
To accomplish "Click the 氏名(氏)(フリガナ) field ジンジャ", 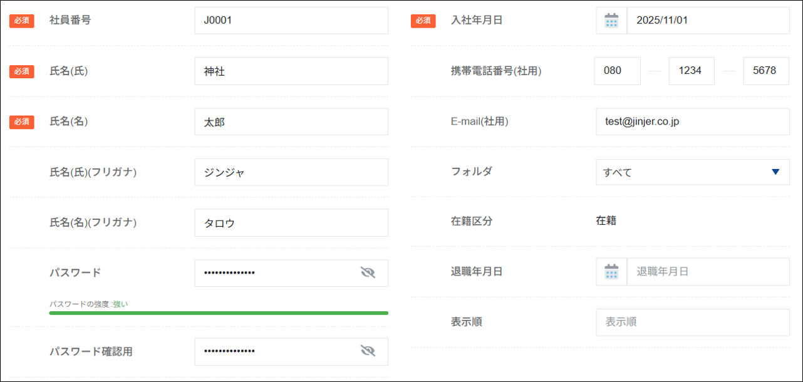I will tap(291, 172).
